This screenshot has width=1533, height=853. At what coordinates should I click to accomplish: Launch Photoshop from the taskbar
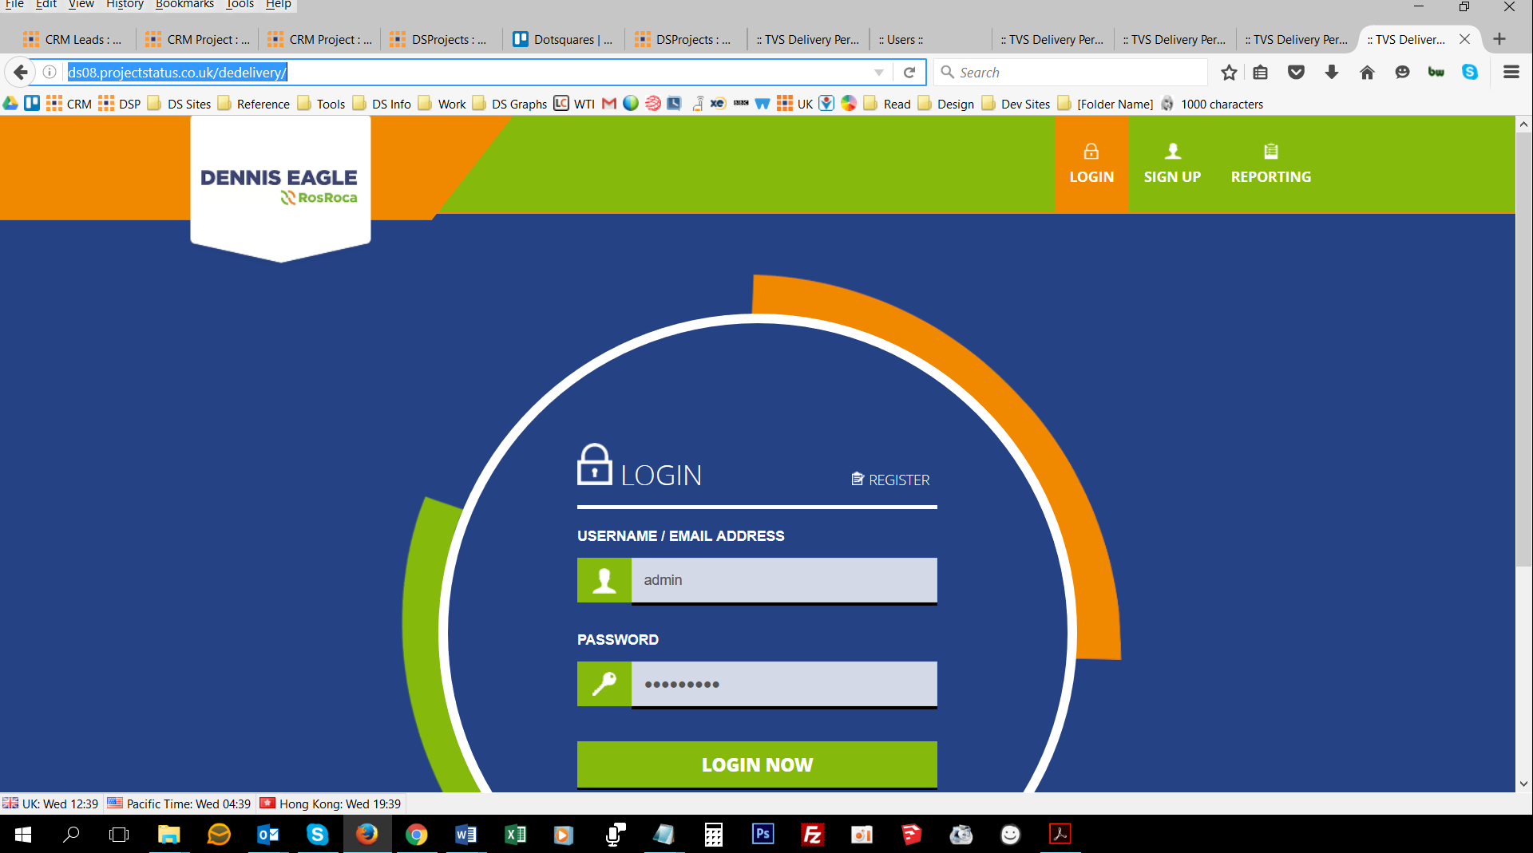763,835
